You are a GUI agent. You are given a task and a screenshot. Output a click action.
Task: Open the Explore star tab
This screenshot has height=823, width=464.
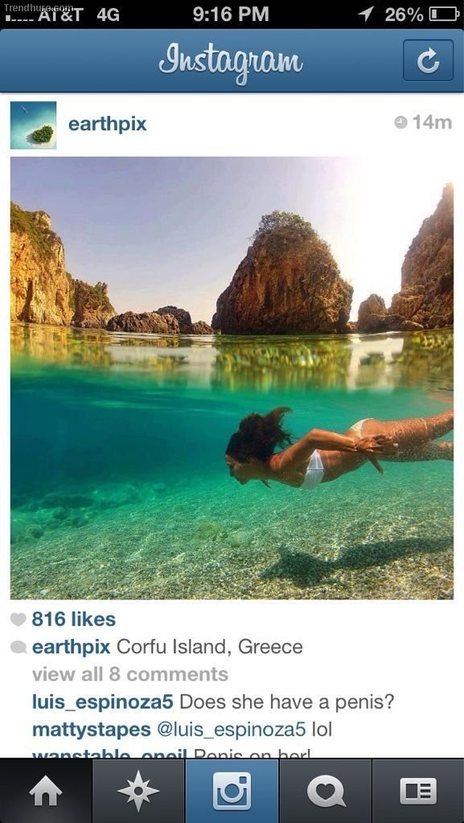point(138,791)
